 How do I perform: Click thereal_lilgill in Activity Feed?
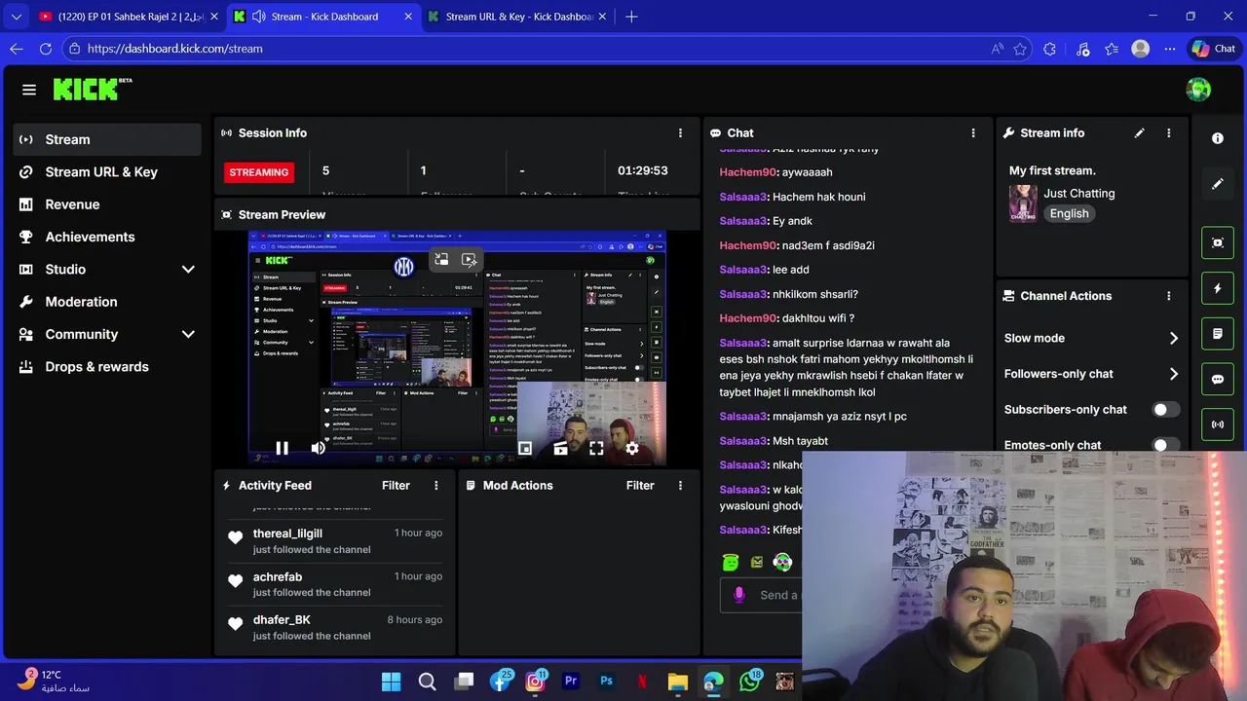click(x=287, y=534)
